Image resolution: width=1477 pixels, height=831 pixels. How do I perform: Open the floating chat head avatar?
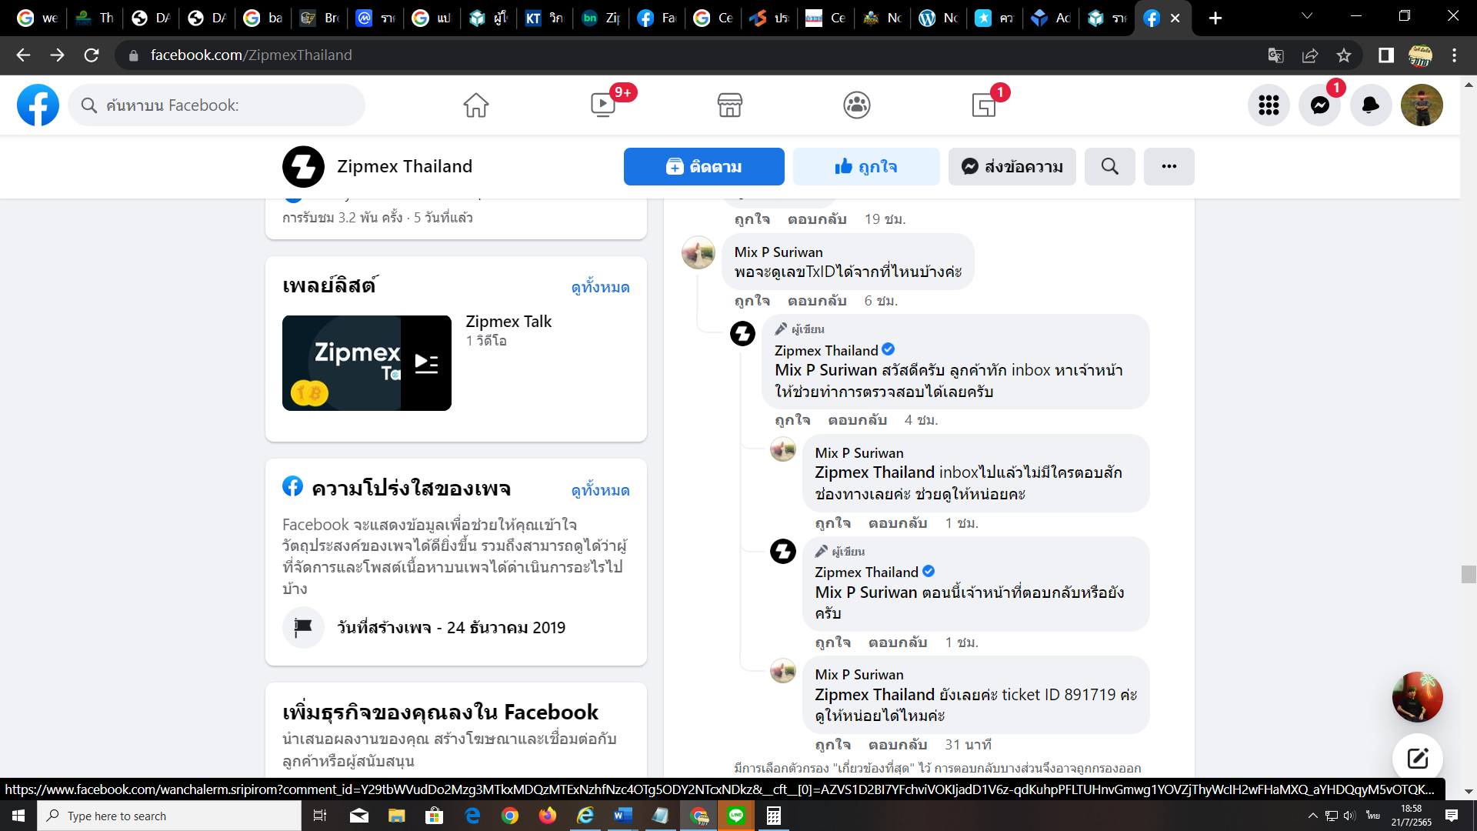point(1417,697)
